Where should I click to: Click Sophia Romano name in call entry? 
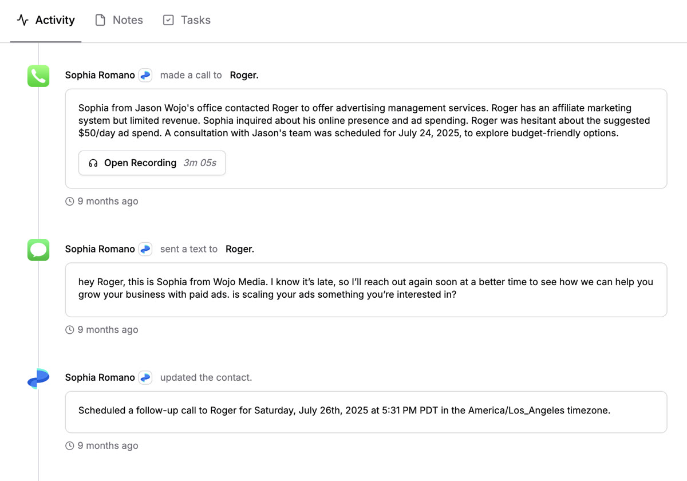tap(100, 76)
